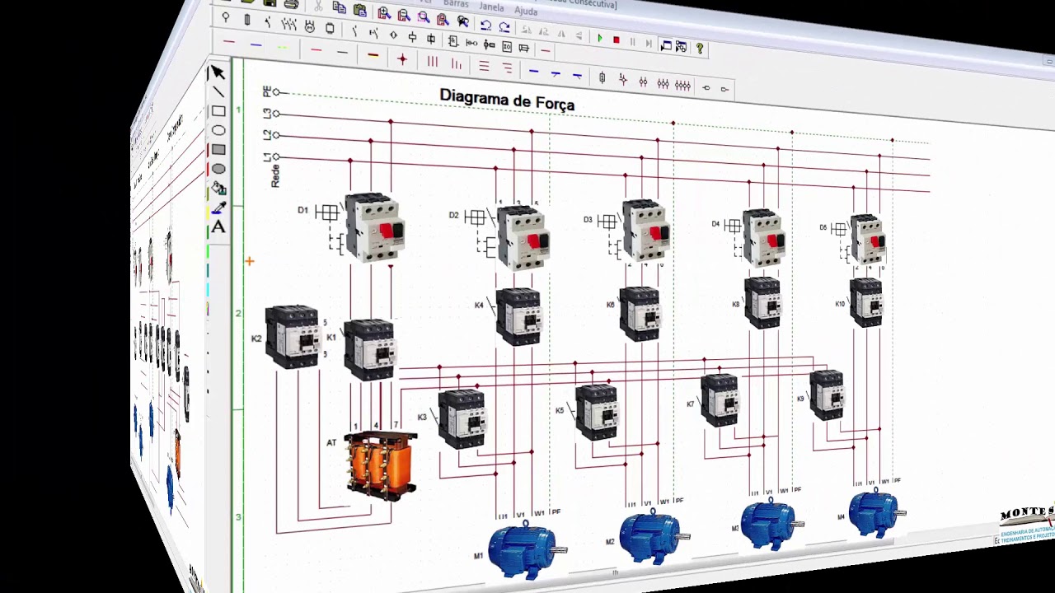The height and width of the screenshot is (593, 1055).
Task: Select the hollow rectangle shape tool
Action: point(218,111)
